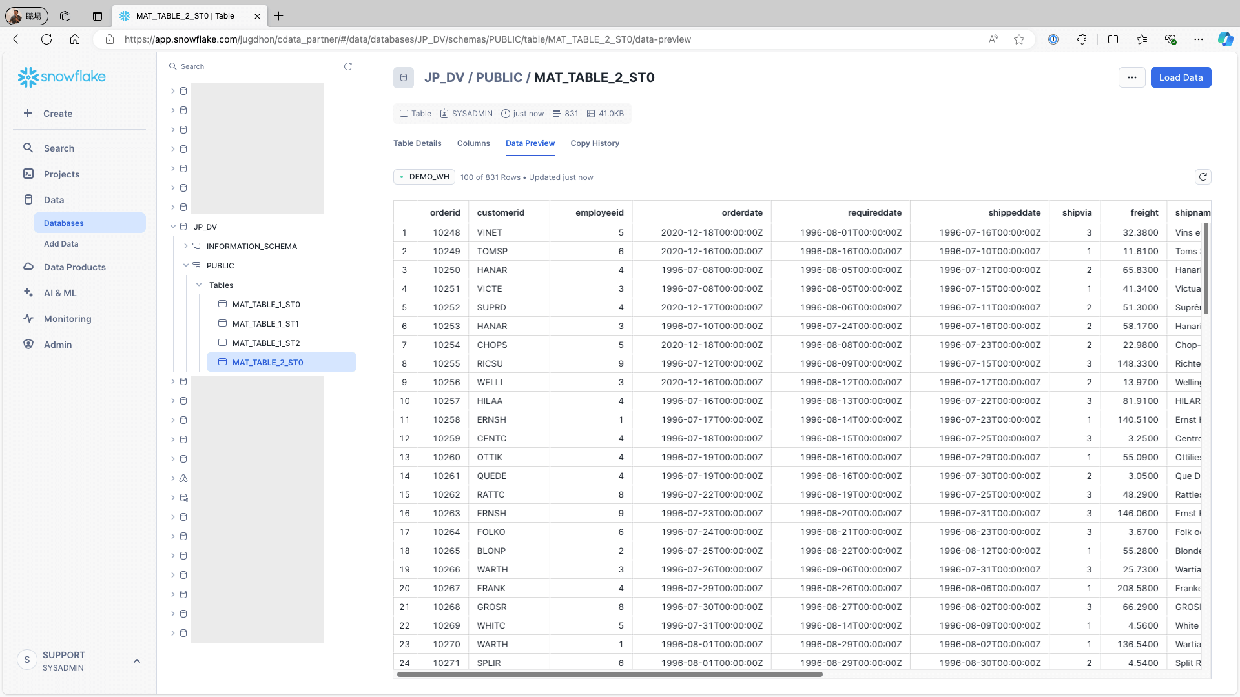1240x697 pixels.
Task: Open Data Products cloud item
Action: coord(74,267)
